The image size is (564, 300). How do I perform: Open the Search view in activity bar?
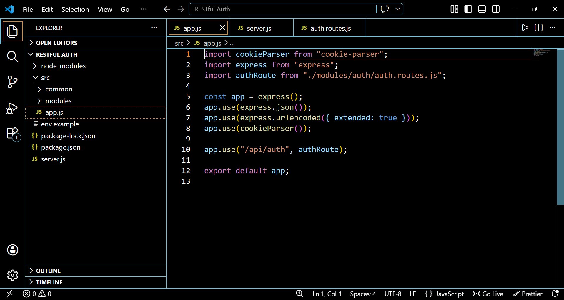pyautogui.click(x=12, y=56)
